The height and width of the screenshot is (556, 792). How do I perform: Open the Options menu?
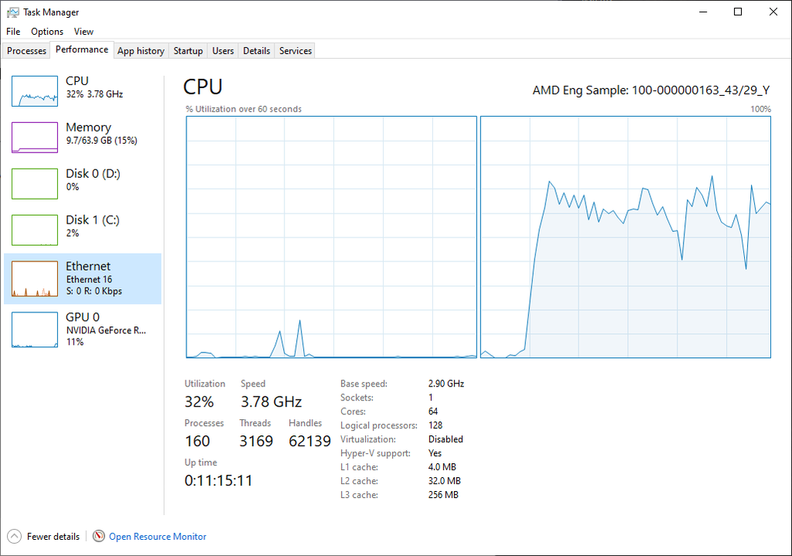47,32
